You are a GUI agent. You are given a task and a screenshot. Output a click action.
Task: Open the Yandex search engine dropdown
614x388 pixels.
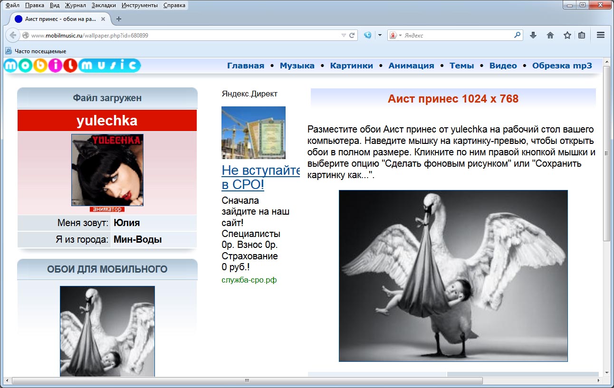[x=395, y=35]
